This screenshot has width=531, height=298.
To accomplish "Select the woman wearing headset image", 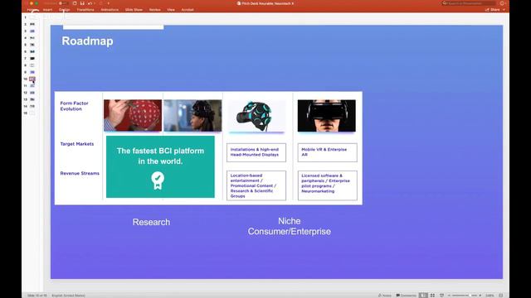I will (x=192, y=115).
